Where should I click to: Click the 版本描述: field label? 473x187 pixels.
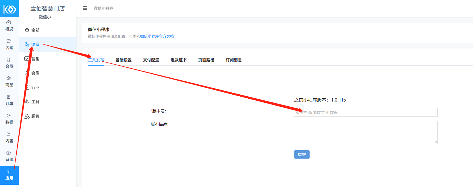(x=160, y=124)
